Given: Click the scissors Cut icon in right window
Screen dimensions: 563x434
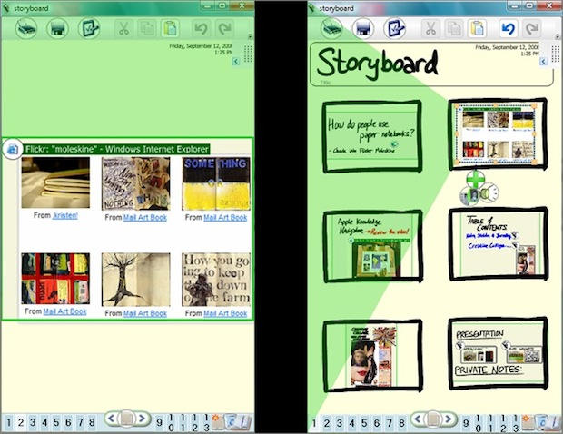Looking at the screenshot, I should pos(430,28).
